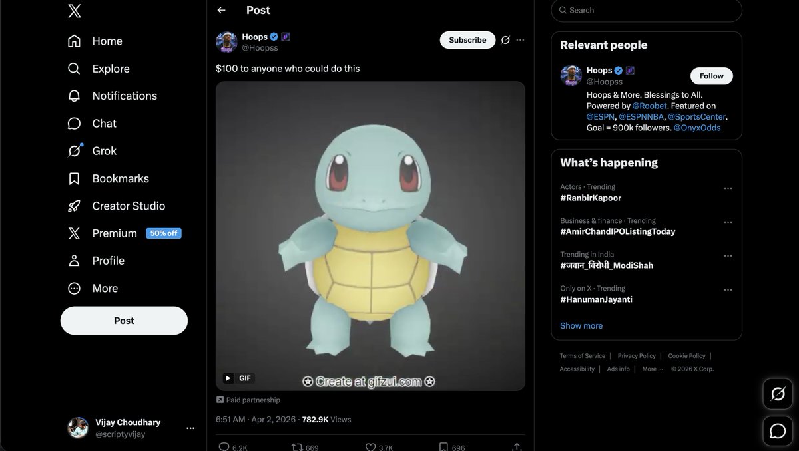Click the Premium X icon
Viewport: 799px width, 451px height.
[75, 233]
